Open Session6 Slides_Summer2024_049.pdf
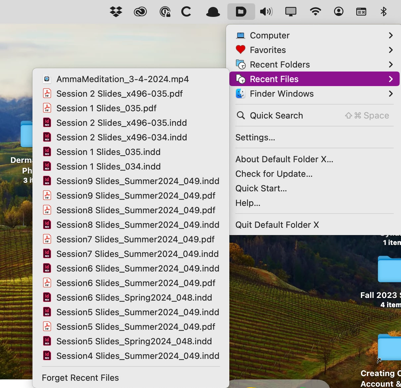Viewport: 401px width, 388px height. 131,283
